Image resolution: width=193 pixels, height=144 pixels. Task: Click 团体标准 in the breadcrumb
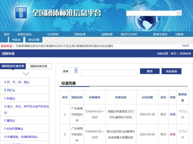pyautogui.click(x=185, y=53)
